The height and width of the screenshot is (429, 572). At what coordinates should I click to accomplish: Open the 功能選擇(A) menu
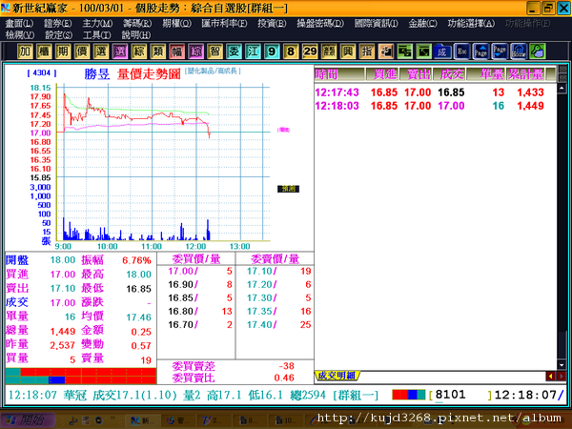471,23
